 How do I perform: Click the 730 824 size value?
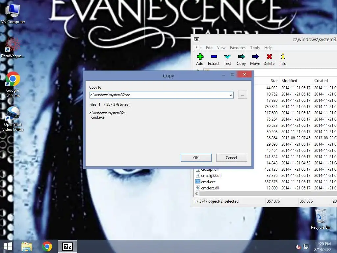pos(271,107)
